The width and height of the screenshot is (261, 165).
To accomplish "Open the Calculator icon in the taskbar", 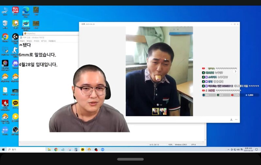I will coord(76,150).
